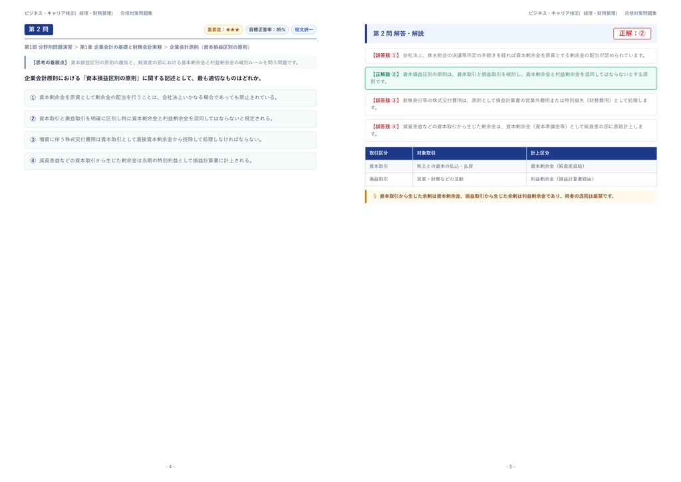Click the 短文択一 question type badge

(303, 29)
